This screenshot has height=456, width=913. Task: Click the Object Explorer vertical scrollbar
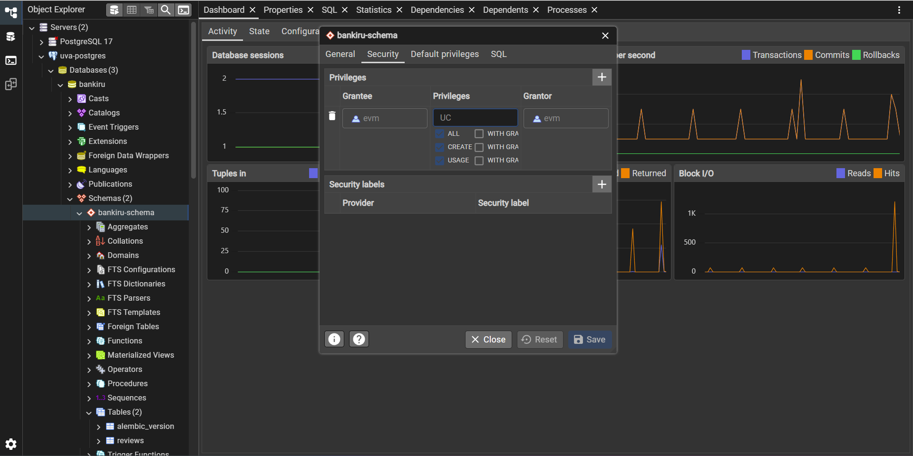[x=194, y=100]
